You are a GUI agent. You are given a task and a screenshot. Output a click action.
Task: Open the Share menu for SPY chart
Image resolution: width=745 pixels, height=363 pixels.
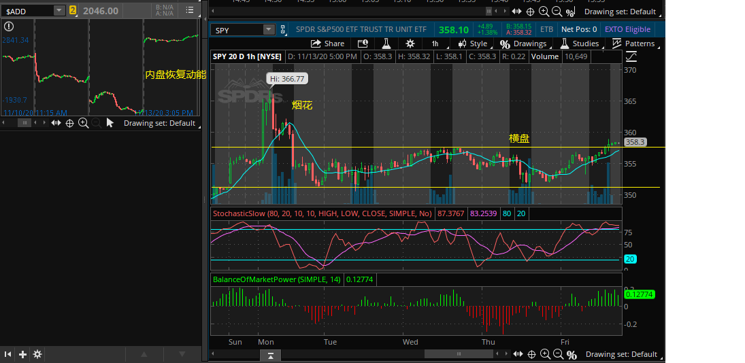(x=327, y=44)
